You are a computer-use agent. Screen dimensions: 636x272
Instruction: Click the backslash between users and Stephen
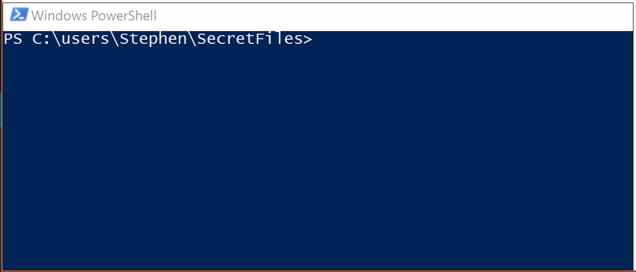(115, 39)
